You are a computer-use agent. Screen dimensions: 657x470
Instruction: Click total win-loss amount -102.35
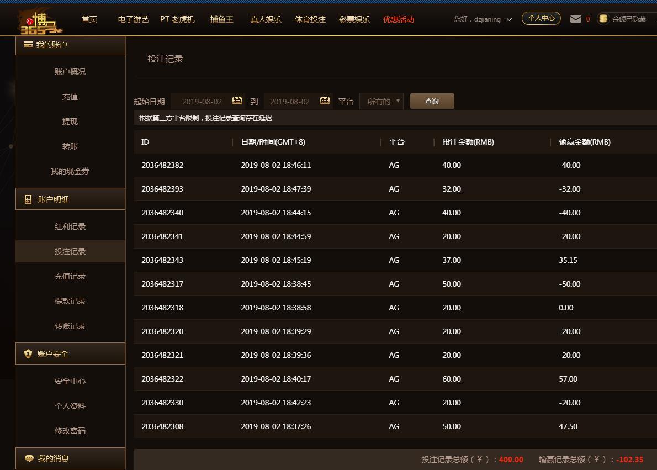click(630, 460)
